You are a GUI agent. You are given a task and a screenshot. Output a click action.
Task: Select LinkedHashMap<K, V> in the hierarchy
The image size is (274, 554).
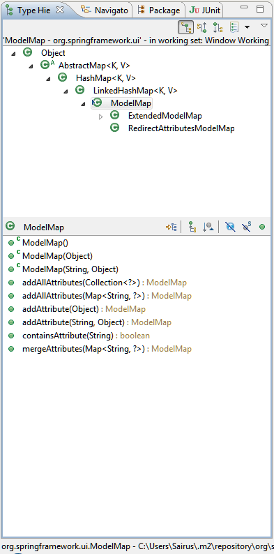pyautogui.click(x=135, y=91)
